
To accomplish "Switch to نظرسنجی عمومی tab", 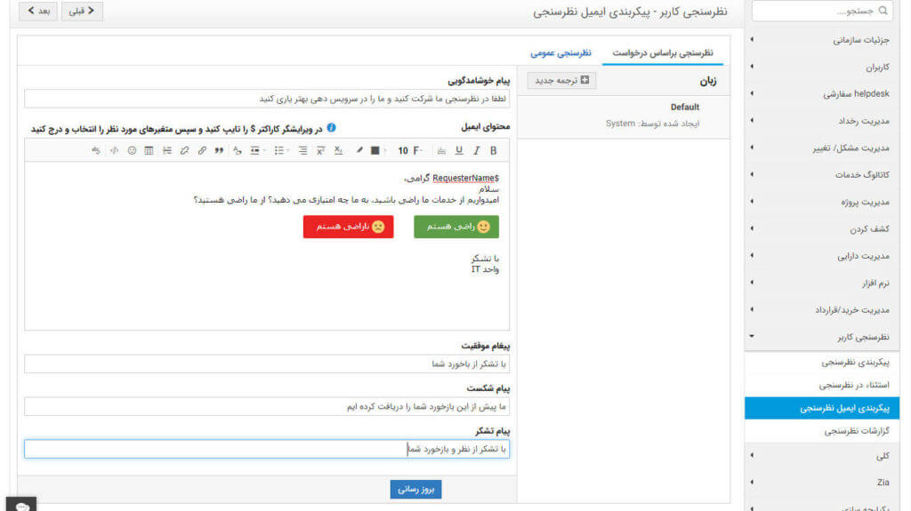I will (x=560, y=52).
